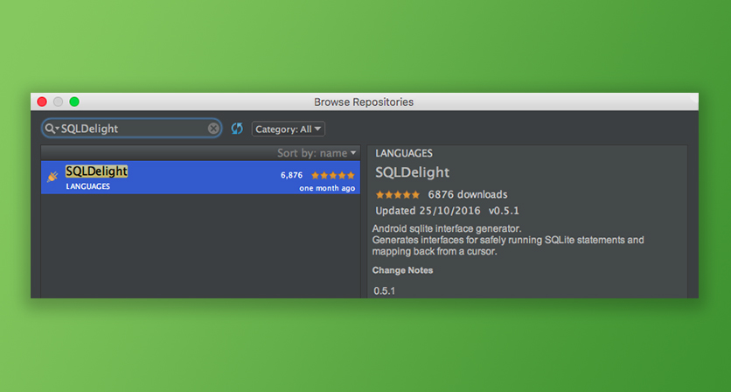
Task: Click the 'one month ago' text
Action: (327, 188)
